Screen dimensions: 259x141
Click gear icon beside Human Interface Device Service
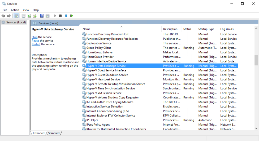coord(84,61)
